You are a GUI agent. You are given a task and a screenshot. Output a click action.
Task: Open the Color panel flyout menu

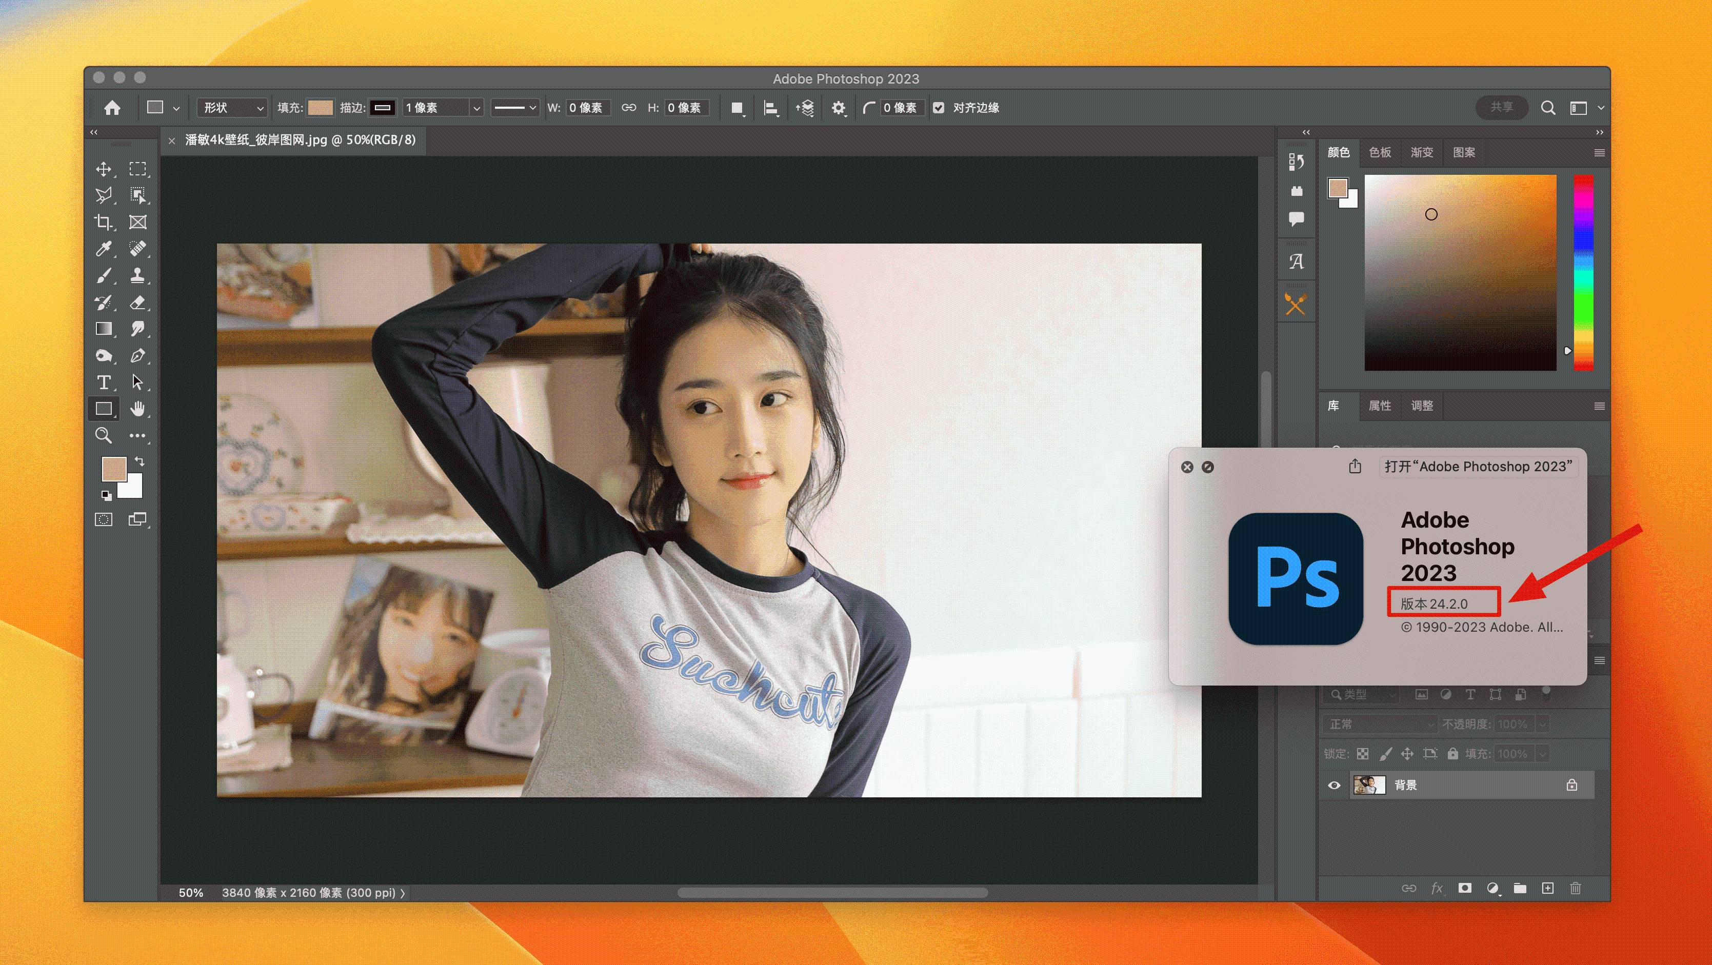tap(1599, 153)
